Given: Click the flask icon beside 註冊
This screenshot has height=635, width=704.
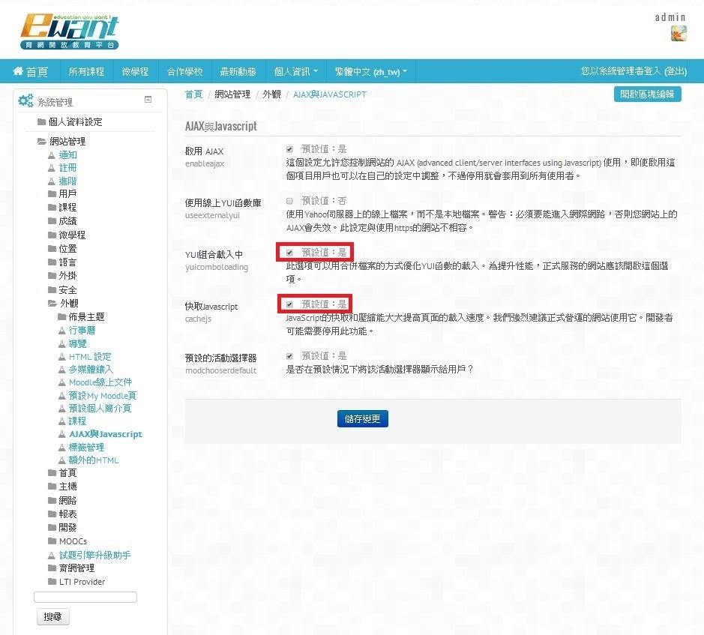Looking at the screenshot, I should click(52, 168).
